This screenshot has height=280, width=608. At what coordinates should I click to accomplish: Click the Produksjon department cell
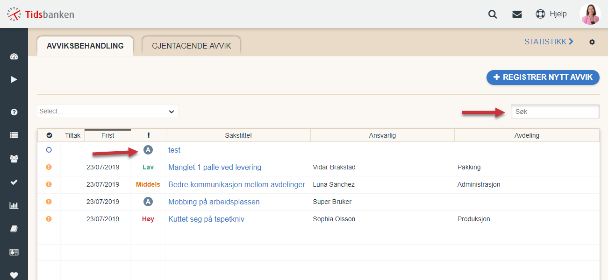(473, 219)
